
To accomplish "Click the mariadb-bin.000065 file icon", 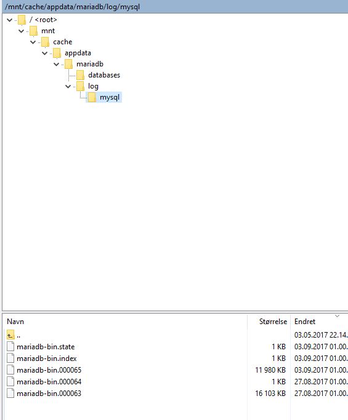I will coord(10,370).
